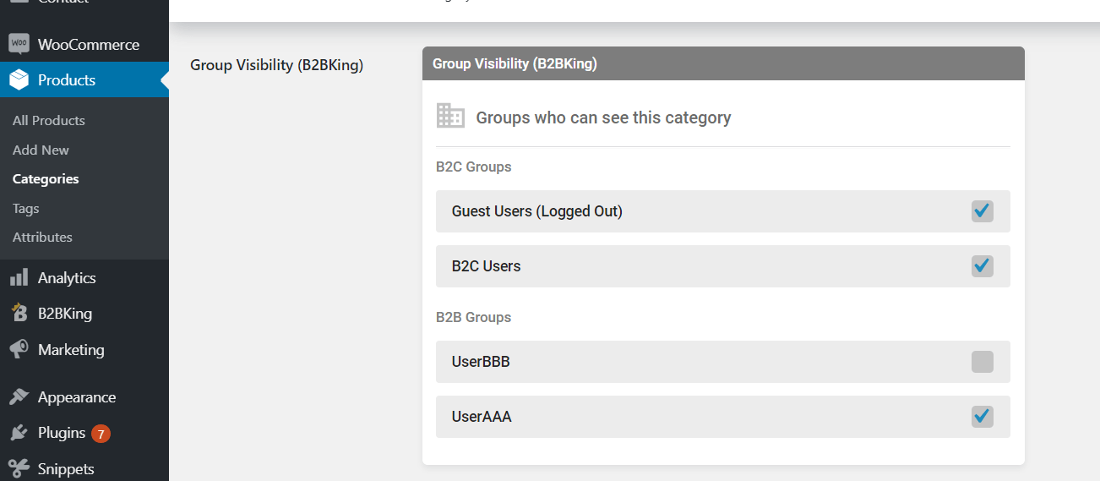Uncheck Guest Users (Logged Out) visibility
The width and height of the screenshot is (1100, 481).
[x=982, y=211]
